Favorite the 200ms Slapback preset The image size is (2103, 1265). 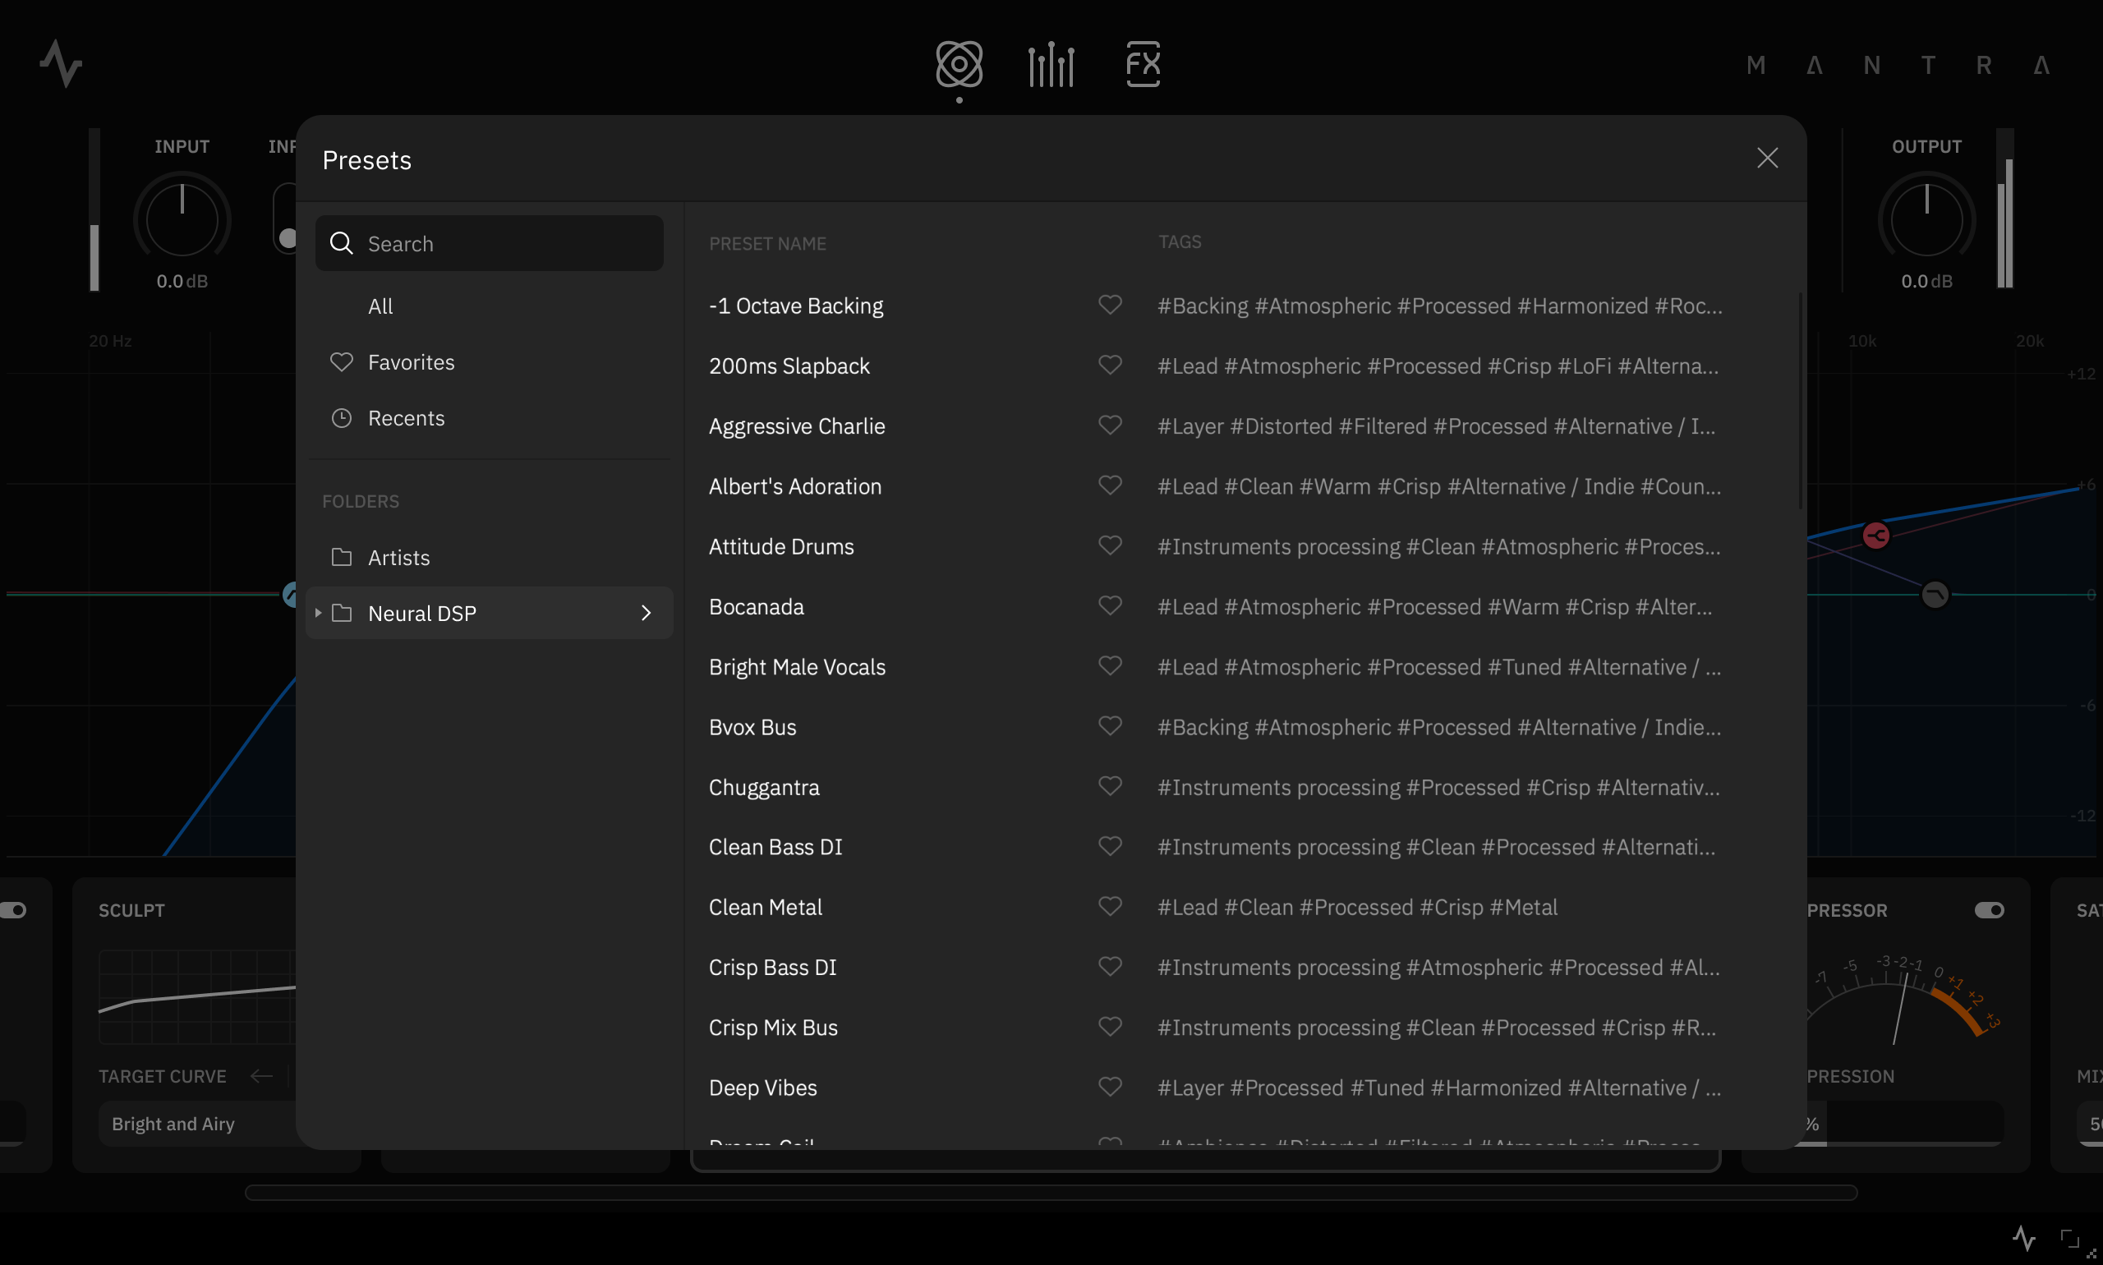click(1110, 365)
